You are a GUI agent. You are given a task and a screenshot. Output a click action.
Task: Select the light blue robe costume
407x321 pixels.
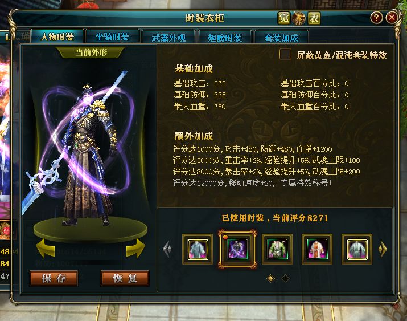(198, 249)
